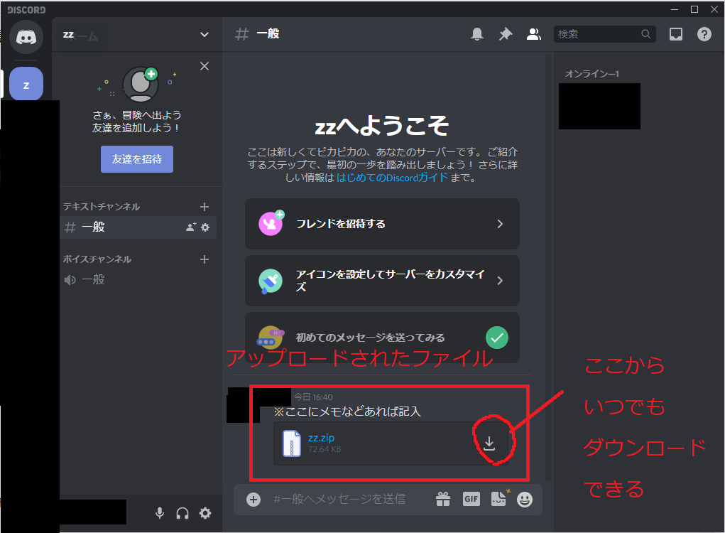Select the zz server icon
This screenshot has height=533, width=725.
[26, 84]
